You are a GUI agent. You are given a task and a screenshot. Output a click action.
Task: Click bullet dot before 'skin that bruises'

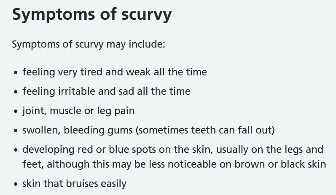tap(16, 184)
